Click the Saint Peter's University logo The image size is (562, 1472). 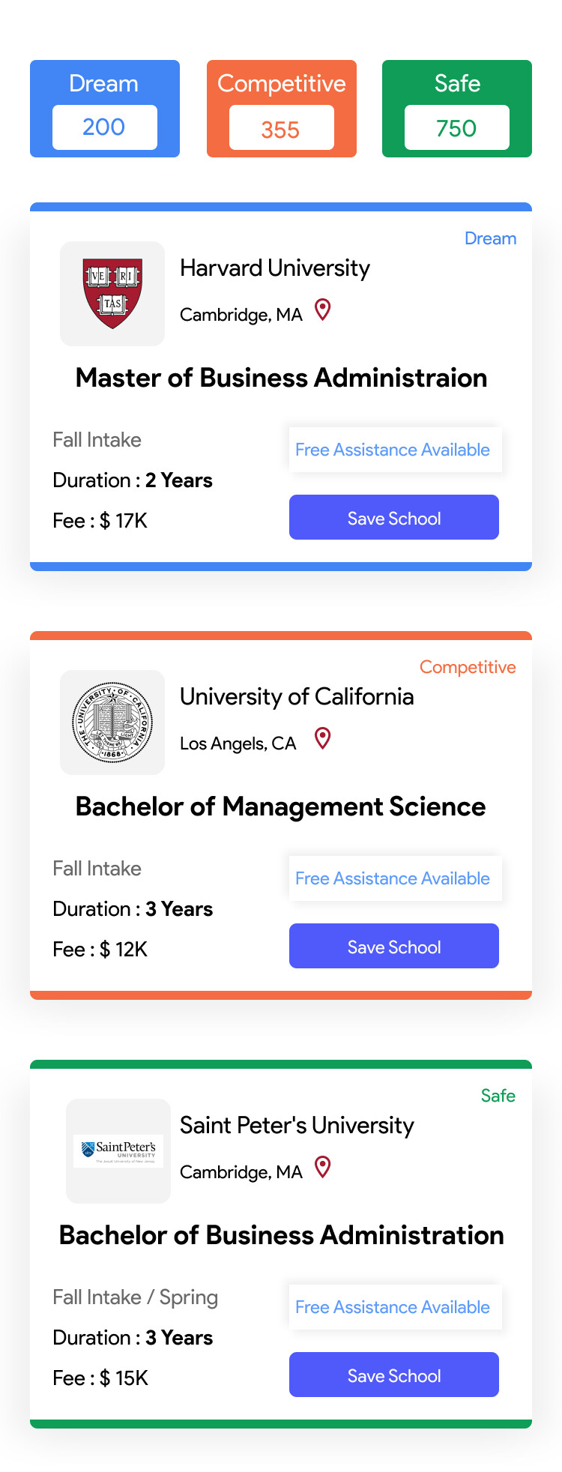point(118,1150)
